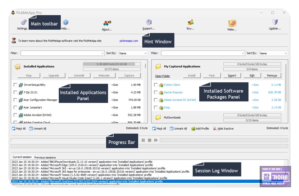Unmark All in Installed Applications panel
The width and height of the screenshot is (299, 196).
pos(38,129)
